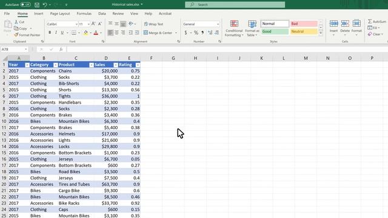Click the Undo arrow icon
The image size is (388, 218).
coord(45,5)
